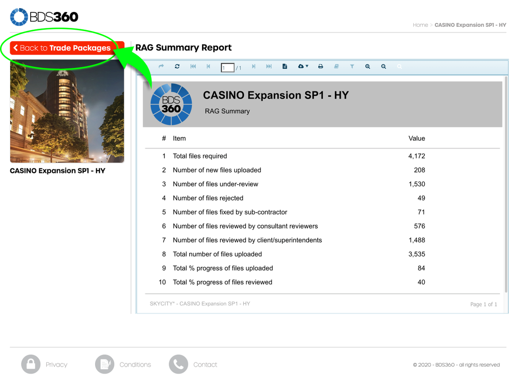Apply the funnel filter to the report
This screenshot has height=382, width=516.
(352, 67)
